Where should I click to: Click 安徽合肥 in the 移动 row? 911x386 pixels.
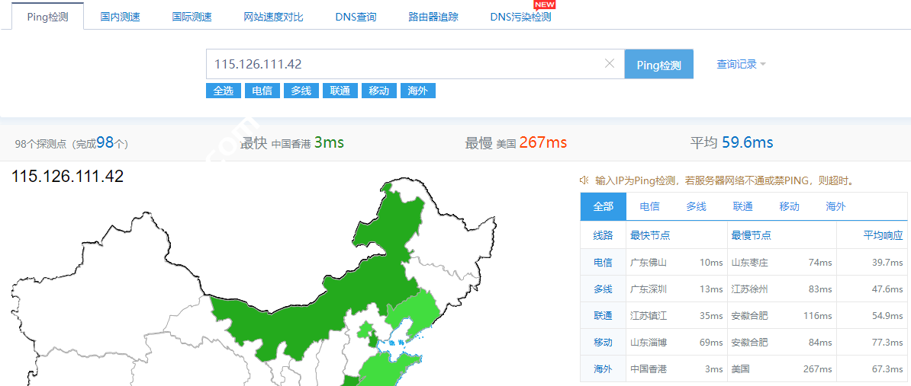[x=749, y=343]
